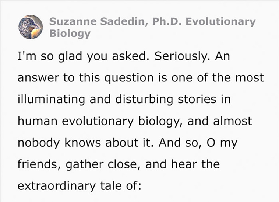The image size is (279, 202).
Task: Click the words "And so, O my"
Action: click(x=198, y=143)
